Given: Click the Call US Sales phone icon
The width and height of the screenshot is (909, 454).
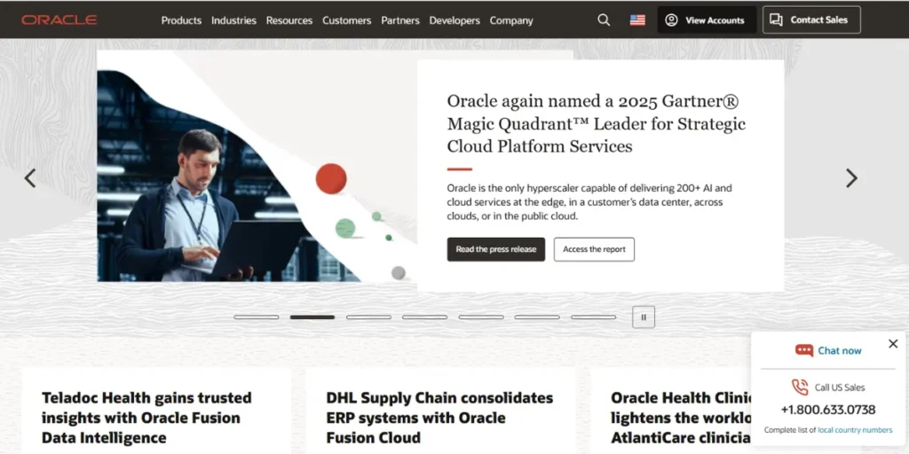Looking at the screenshot, I should (800, 387).
